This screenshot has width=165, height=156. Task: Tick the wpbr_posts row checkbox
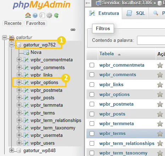pos(92,114)
